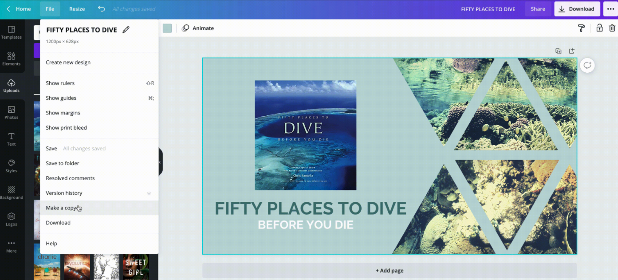Click the crown icon next to Version history
This screenshot has width=618, height=280.
[149, 193]
